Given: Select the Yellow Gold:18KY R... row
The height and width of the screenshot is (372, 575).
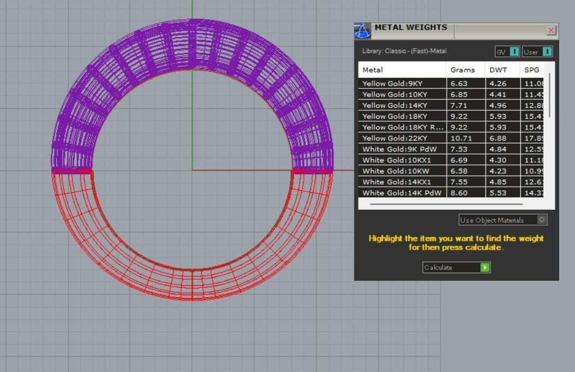Looking at the screenshot, I should [x=451, y=127].
